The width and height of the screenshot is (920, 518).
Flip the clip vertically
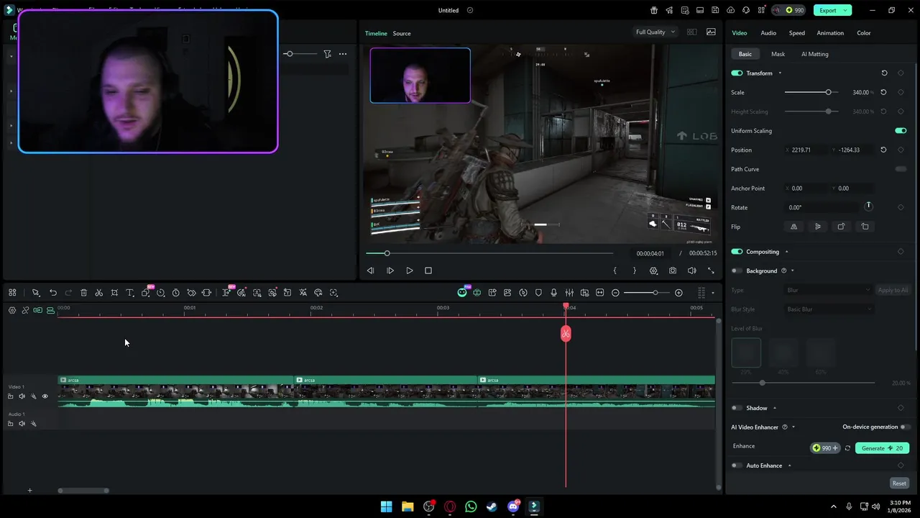pyautogui.click(x=817, y=227)
